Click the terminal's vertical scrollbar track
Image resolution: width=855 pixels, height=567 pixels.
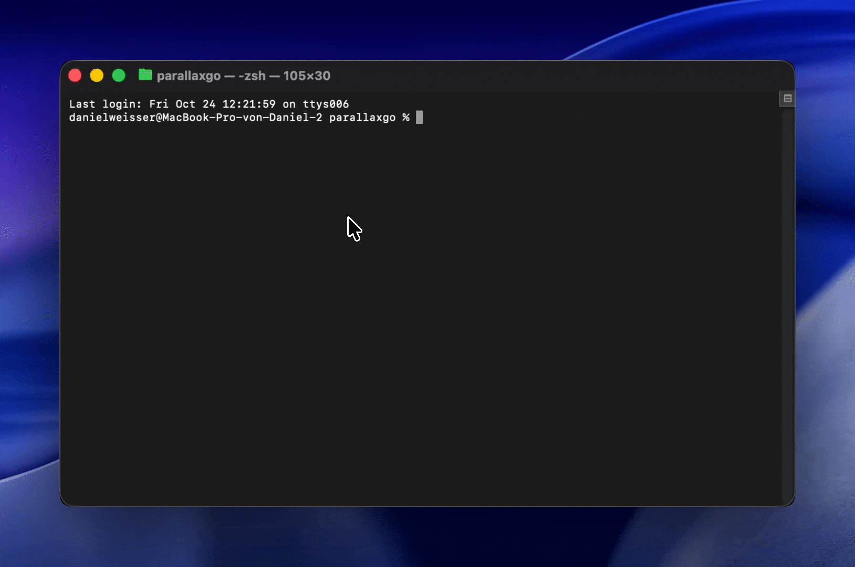[787, 306]
